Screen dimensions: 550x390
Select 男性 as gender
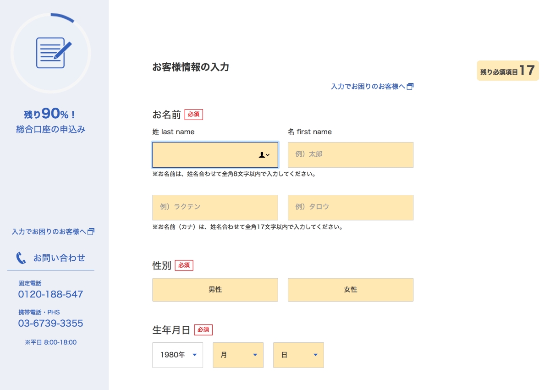tap(215, 290)
